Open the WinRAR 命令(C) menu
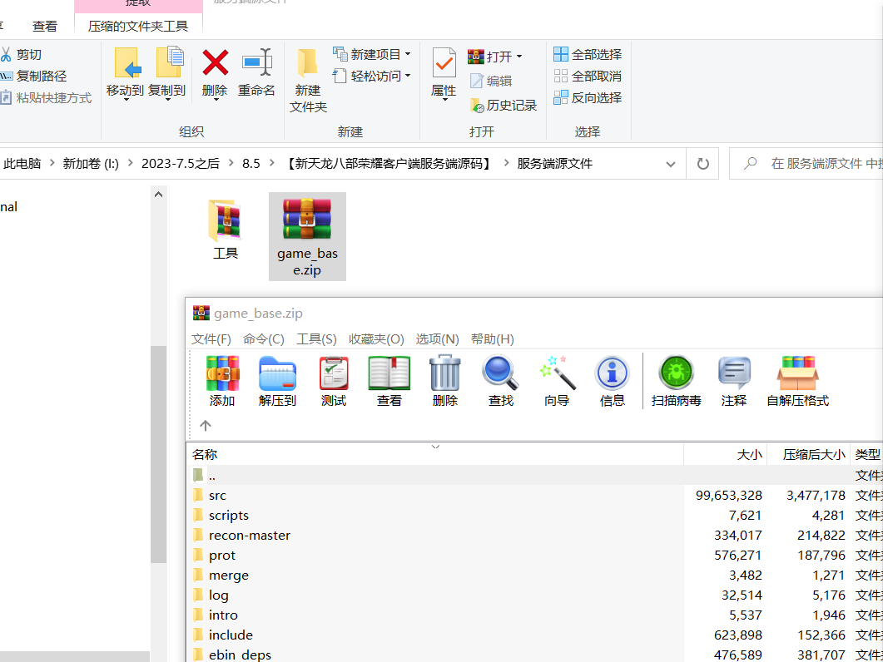 [264, 338]
